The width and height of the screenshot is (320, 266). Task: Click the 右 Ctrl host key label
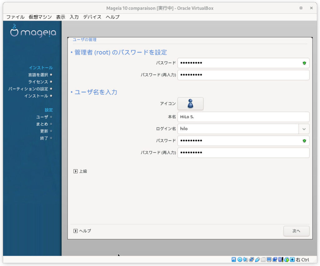[302, 260]
